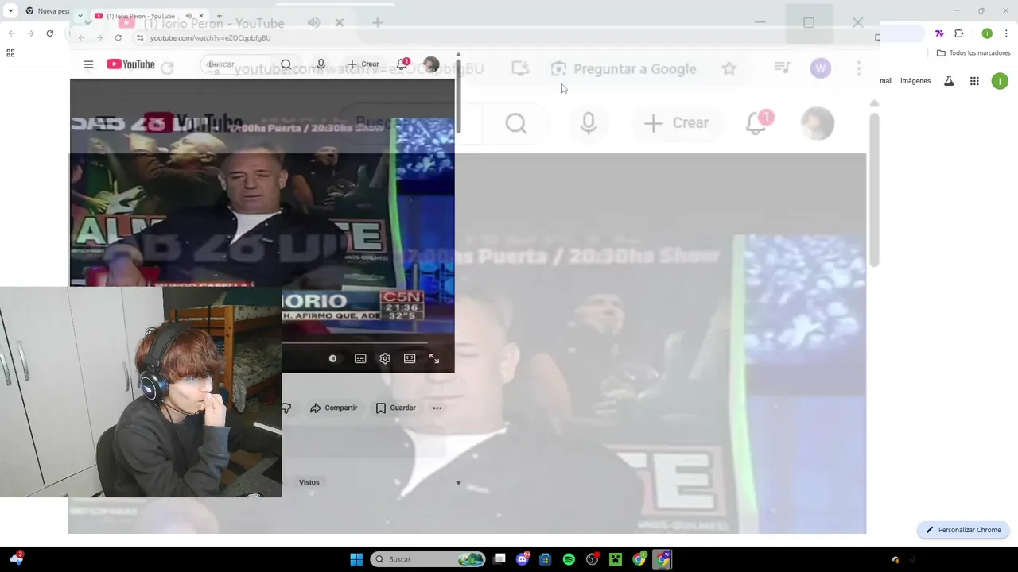Open the Imágenes link on Google page
The width and height of the screenshot is (1018, 572).
click(915, 81)
